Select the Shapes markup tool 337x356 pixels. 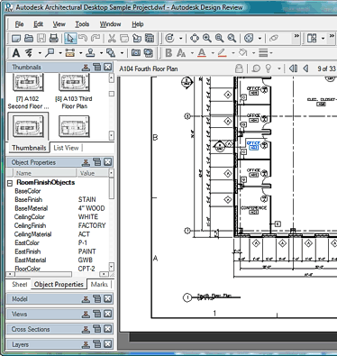[x=111, y=53]
